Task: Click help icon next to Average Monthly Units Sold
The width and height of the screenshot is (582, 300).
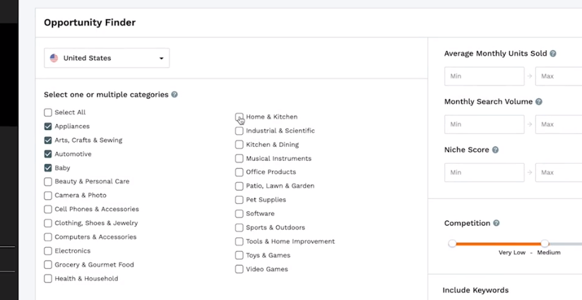Action: [552, 54]
